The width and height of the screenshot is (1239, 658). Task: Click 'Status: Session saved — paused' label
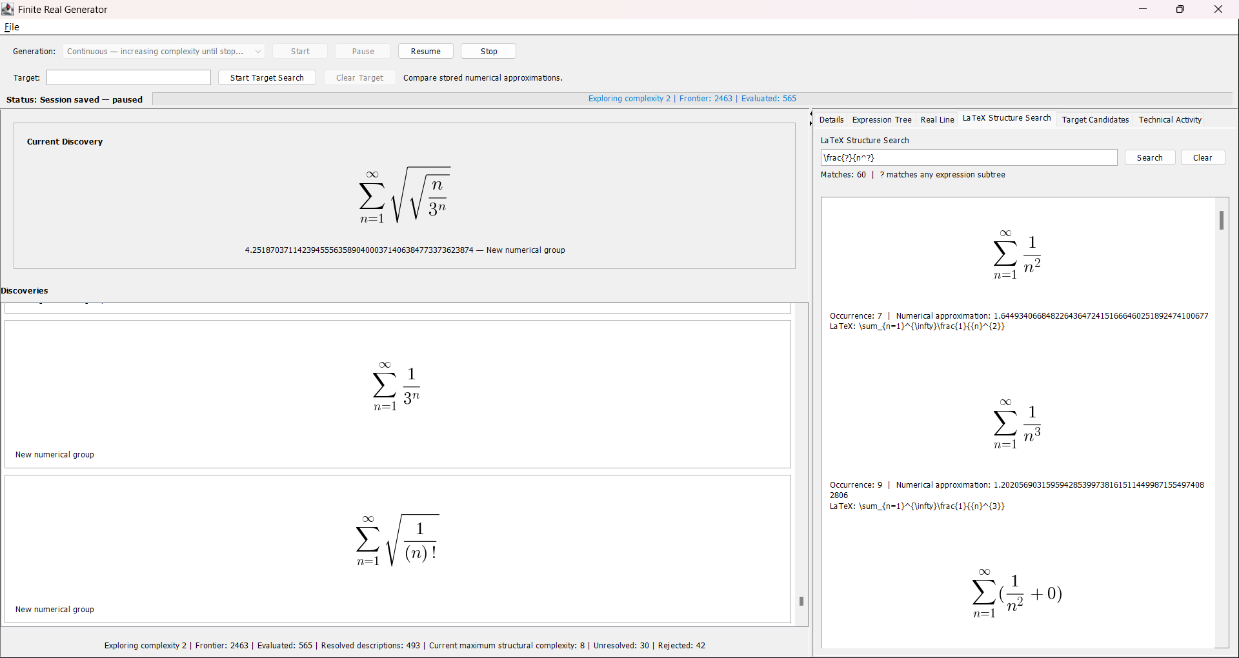[x=74, y=100]
